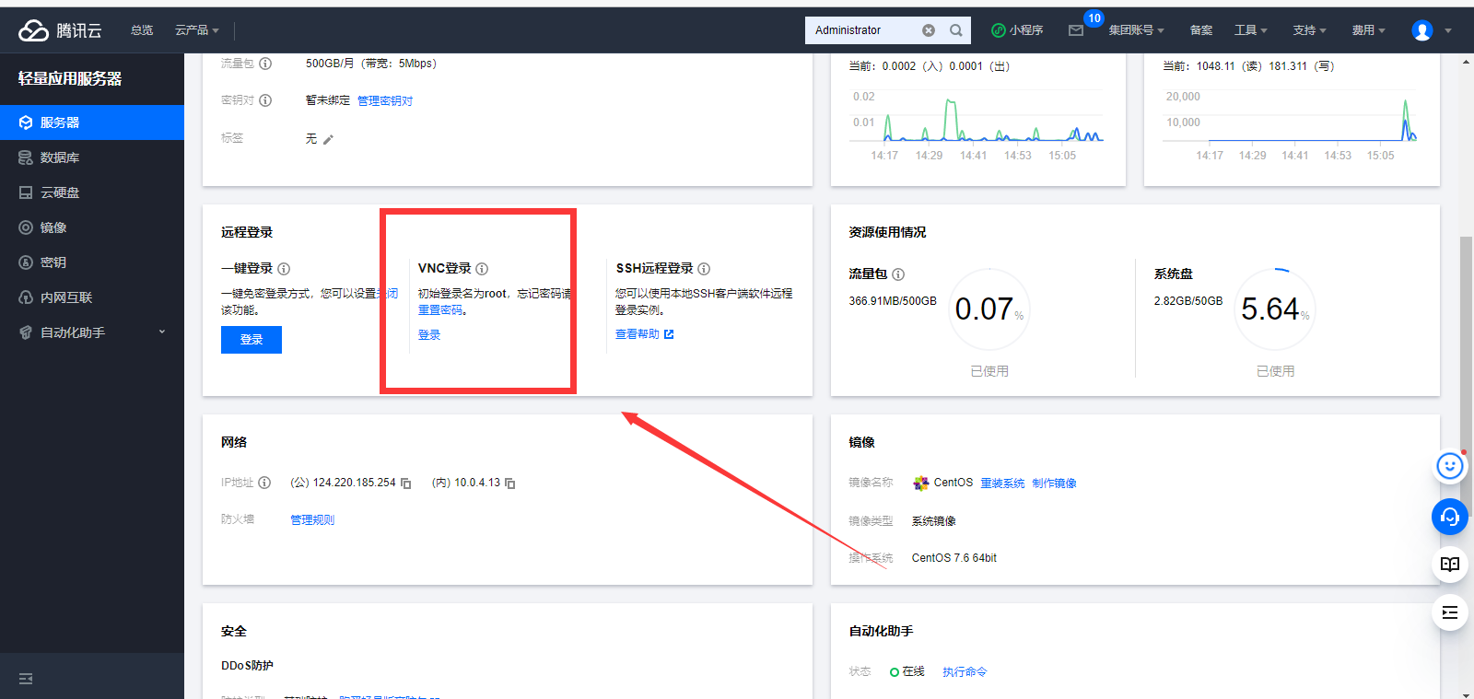Viewport: 1474px width, 699px height.
Task: Open the message mail icon
Action: point(1075,30)
